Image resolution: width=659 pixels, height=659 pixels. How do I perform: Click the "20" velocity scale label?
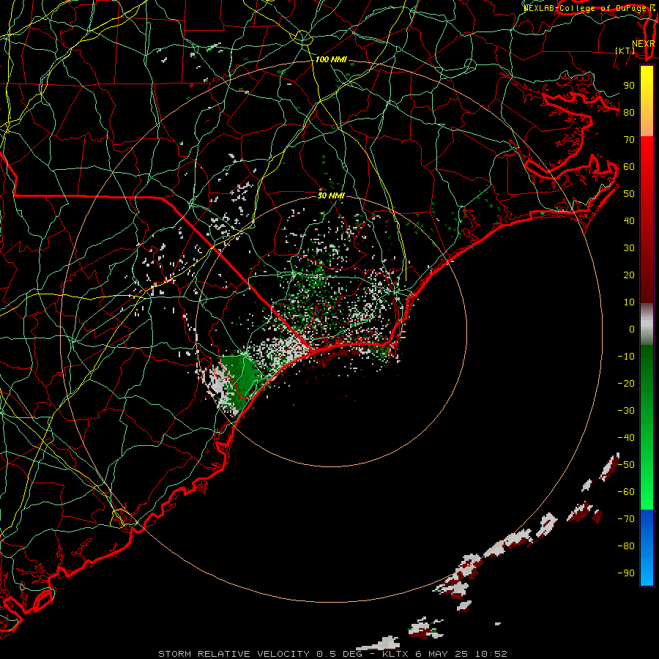[x=629, y=275]
